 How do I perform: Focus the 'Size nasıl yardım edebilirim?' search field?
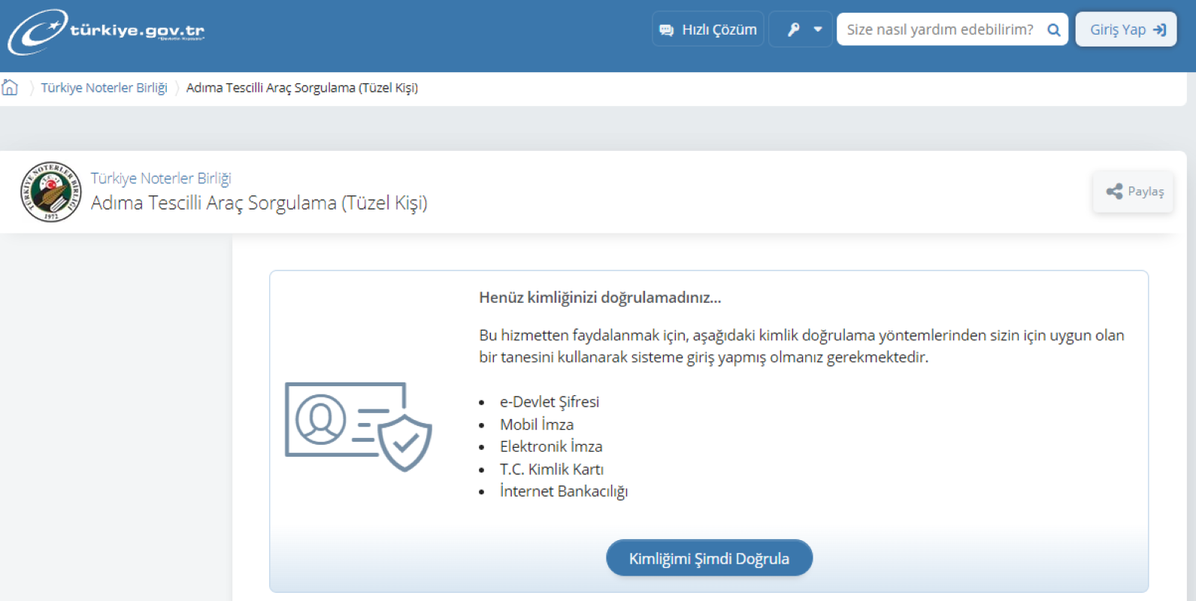pos(940,29)
